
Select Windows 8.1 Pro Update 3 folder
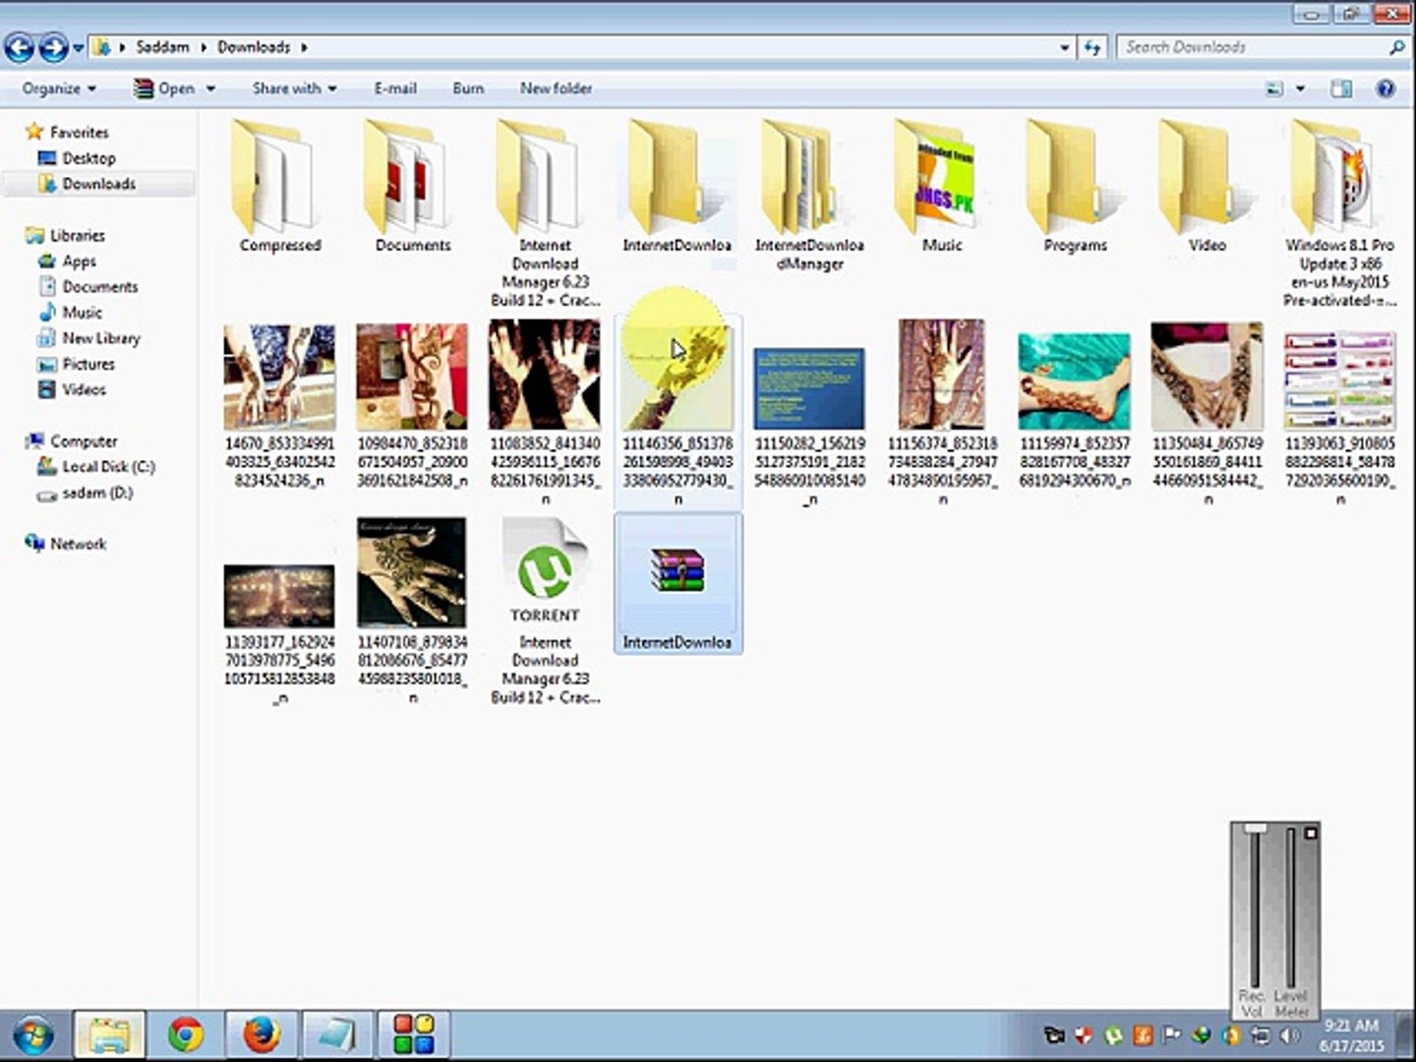coord(1339,211)
